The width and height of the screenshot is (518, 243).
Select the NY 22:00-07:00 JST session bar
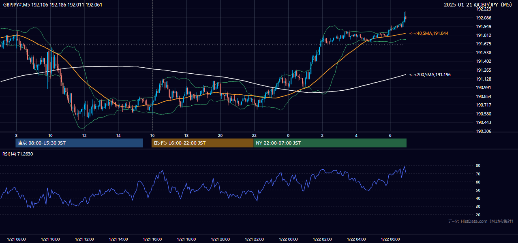click(330, 143)
